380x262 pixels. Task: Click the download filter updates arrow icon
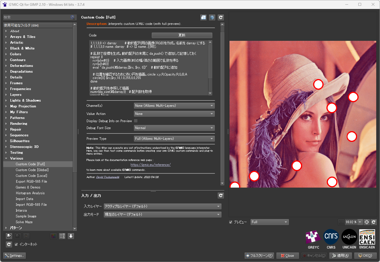click(x=71, y=236)
